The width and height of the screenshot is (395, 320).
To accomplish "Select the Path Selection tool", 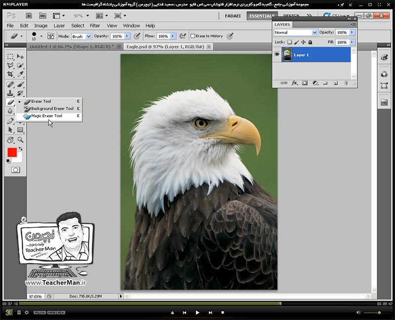I will click(x=10, y=130).
